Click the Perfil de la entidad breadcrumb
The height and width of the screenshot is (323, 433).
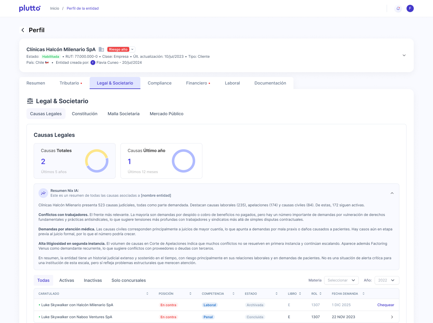[83, 8]
